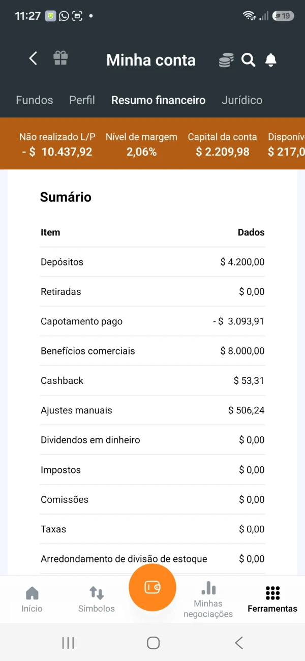Select the Benefícios comerciais row
305x661 pixels.
[x=152, y=351]
